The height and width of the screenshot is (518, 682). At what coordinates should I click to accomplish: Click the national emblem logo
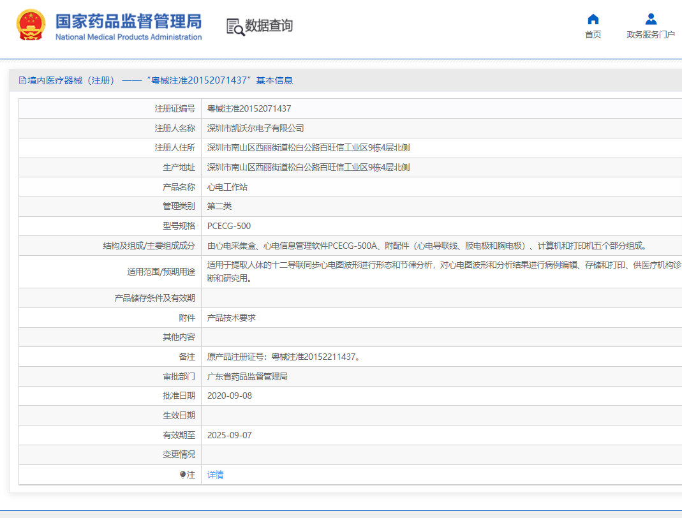(x=31, y=25)
